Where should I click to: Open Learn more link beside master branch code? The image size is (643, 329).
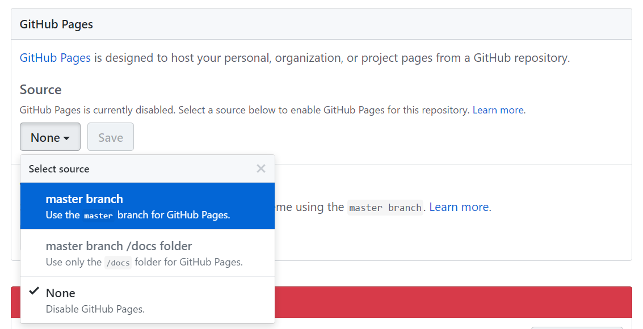[x=459, y=207]
